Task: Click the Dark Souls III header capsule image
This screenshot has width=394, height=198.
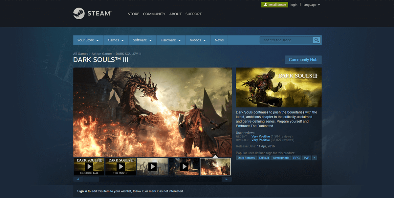Action: pyautogui.click(x=279, y=87)
